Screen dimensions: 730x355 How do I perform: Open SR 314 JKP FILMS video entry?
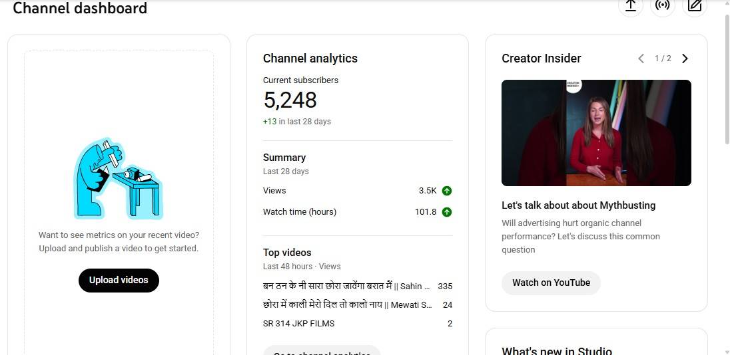[x=298, y=324]
